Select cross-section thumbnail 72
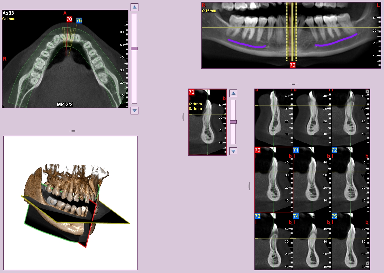 [350, 180]
